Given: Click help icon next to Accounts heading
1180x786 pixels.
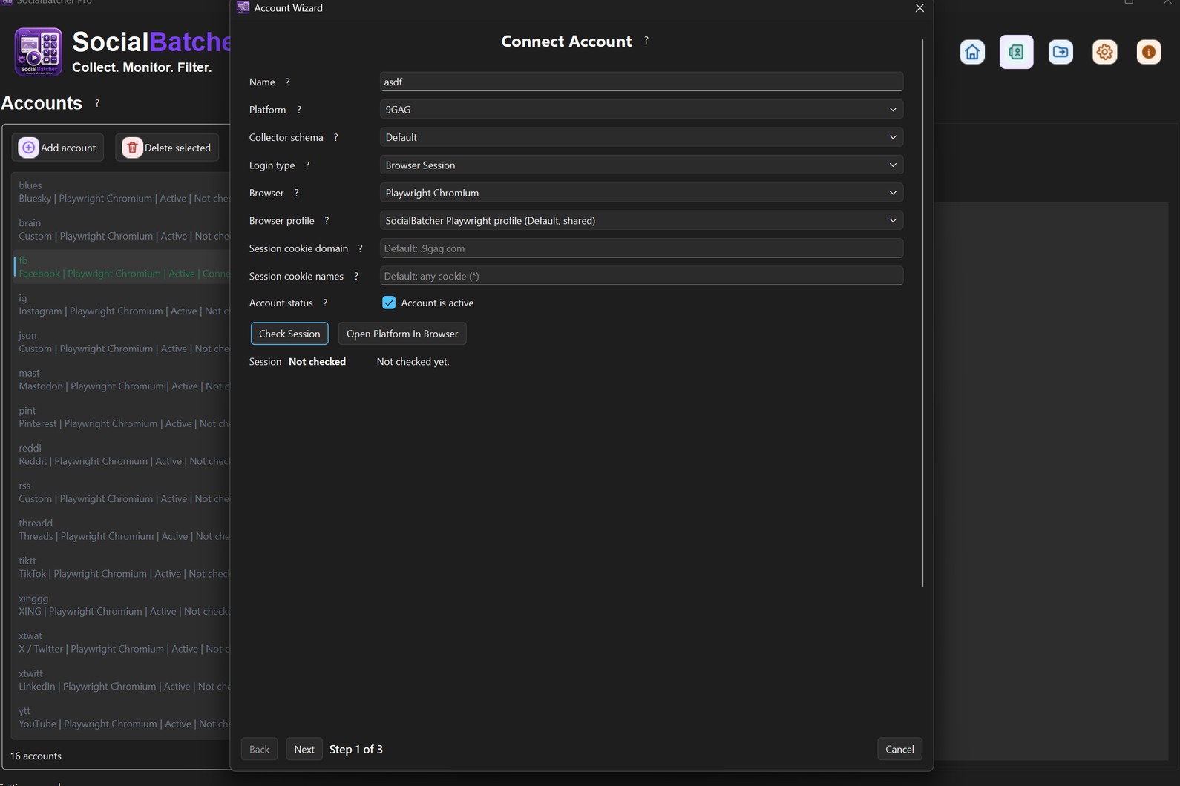Looking at the screenshot, I should pyautogui.click(x=97, y=103).
